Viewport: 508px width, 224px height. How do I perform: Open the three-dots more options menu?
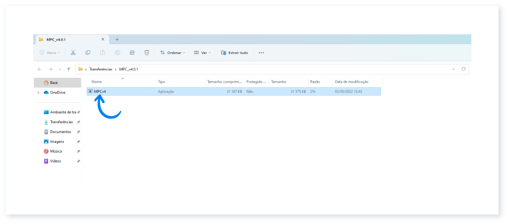click(x=261, y=53)
